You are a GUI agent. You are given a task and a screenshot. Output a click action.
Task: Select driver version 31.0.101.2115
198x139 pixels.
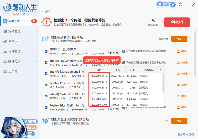99,76
